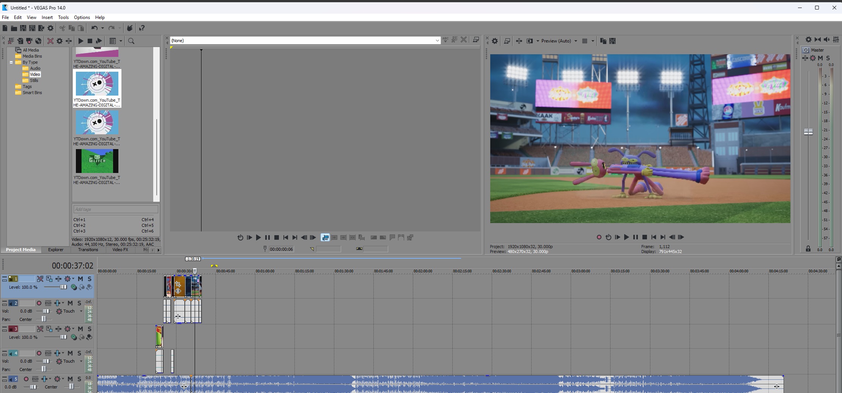Image resolution: width=842 pixels, height=393 pixels.
Task: Collapse the By Type tree node
Action: pos(11,62)
